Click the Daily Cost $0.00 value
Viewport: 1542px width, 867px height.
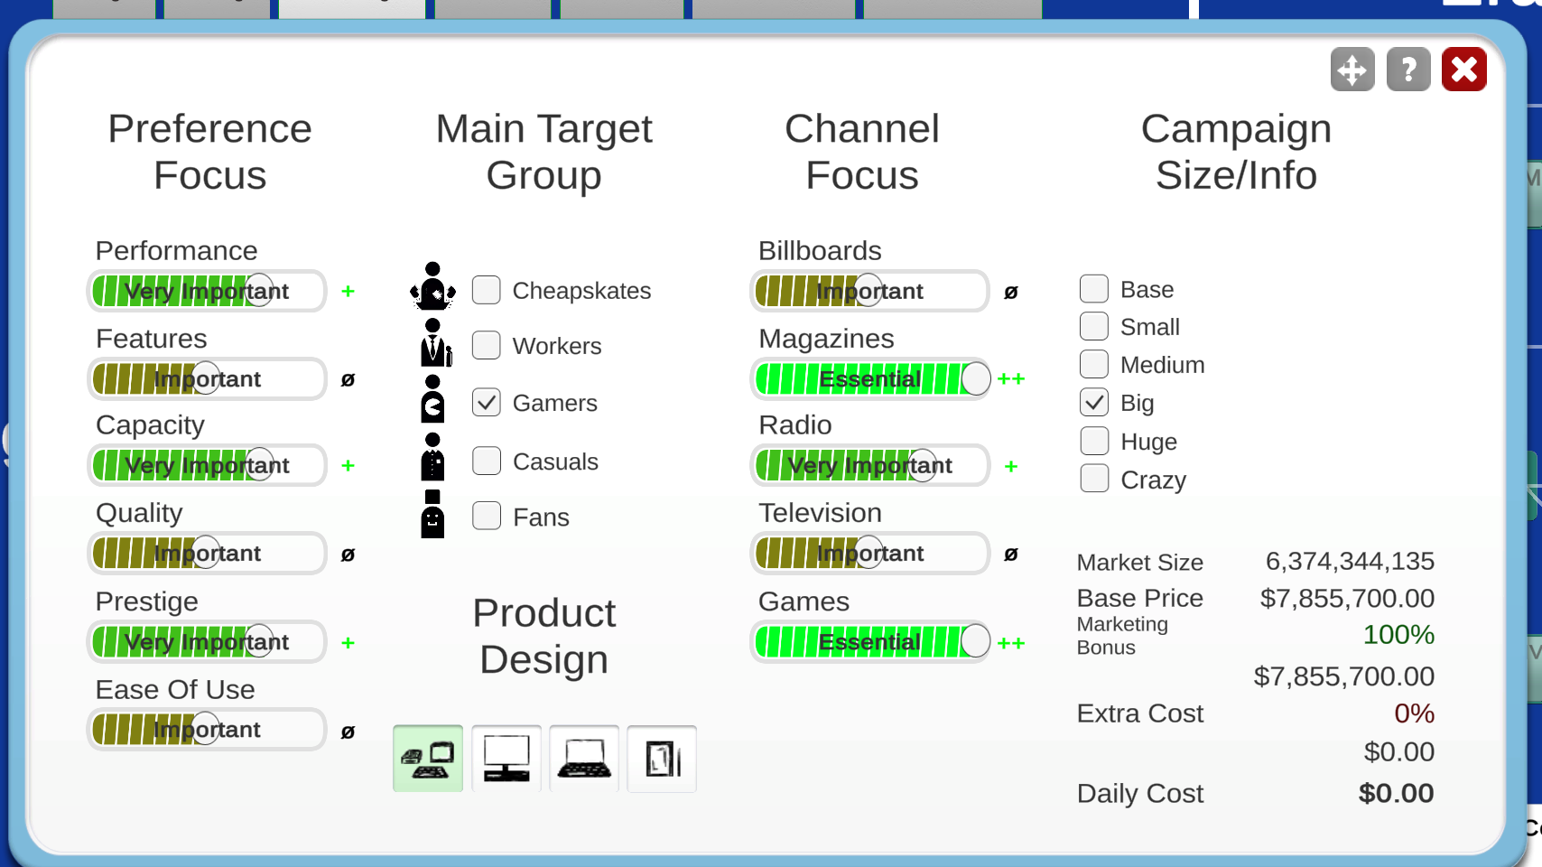1396,793
